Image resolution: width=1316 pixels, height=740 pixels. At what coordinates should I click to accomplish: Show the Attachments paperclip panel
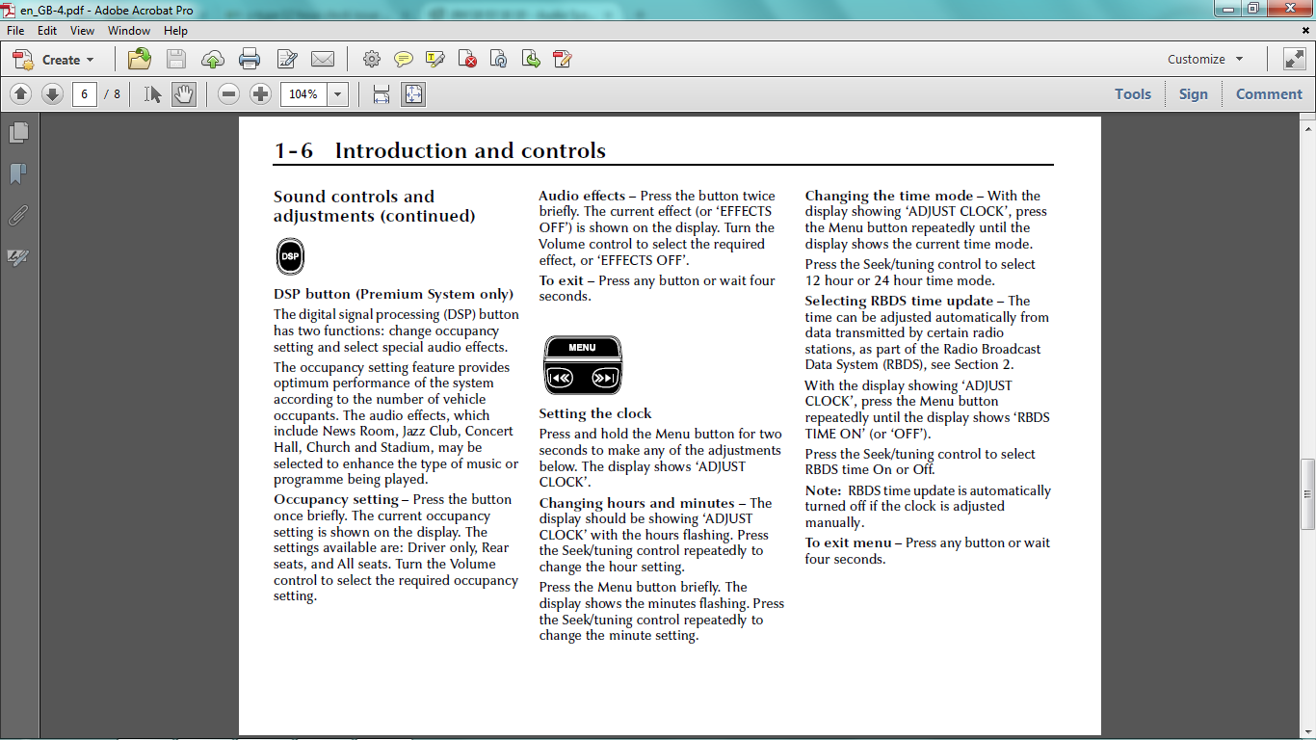click(x=18, y=216)
